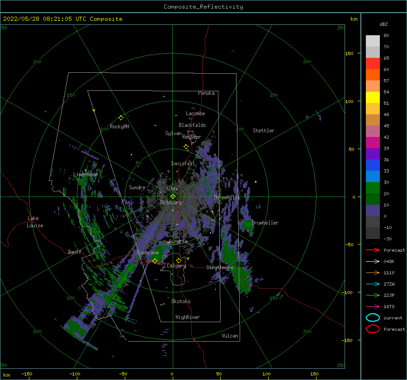The width and height of the screenshot is (407, 380).
Task: Click the magenta 18TS arrow legend icon
Action: (373, 307)
